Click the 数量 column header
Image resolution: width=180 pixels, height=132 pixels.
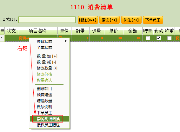[x=80, y=31]
